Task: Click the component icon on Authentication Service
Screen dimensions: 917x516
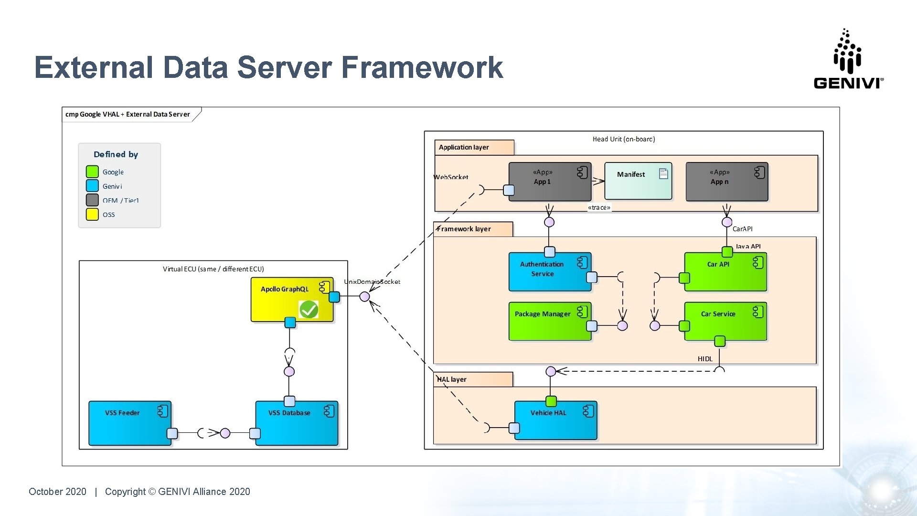Action: point(582,262)
